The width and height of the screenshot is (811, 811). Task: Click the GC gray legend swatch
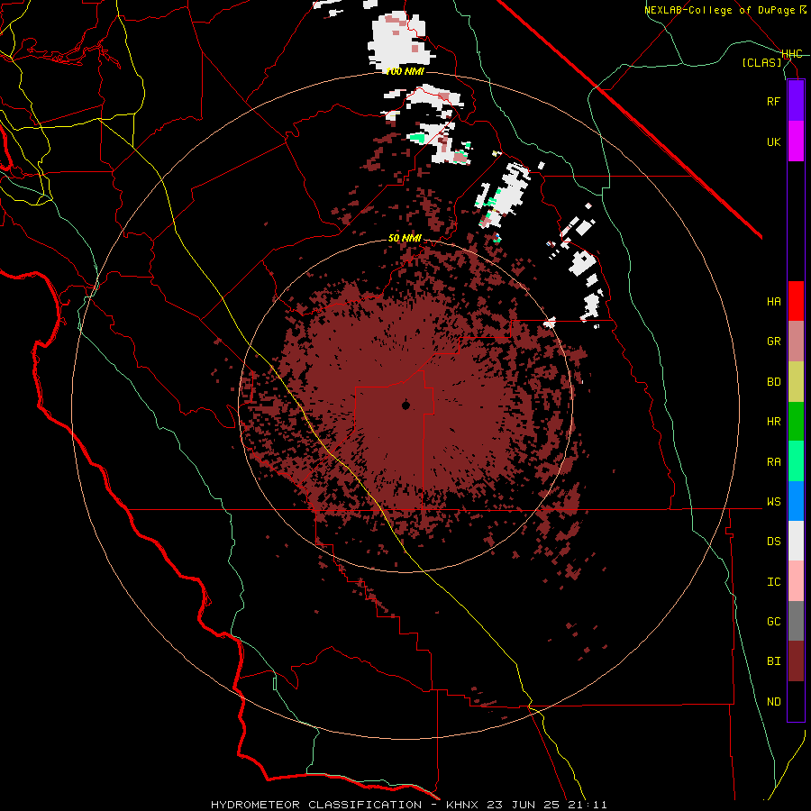[796, 621]
